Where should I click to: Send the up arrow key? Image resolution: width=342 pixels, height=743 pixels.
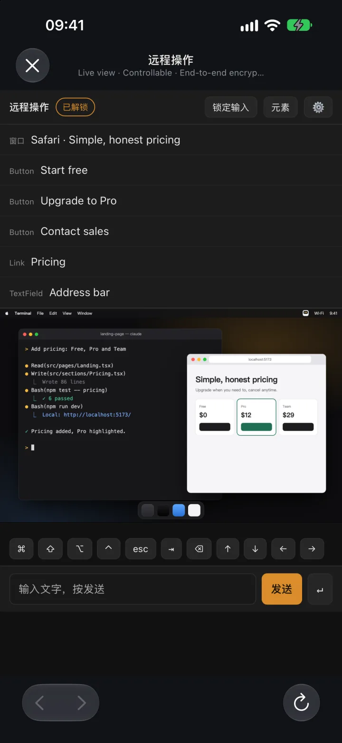[228, 549]
